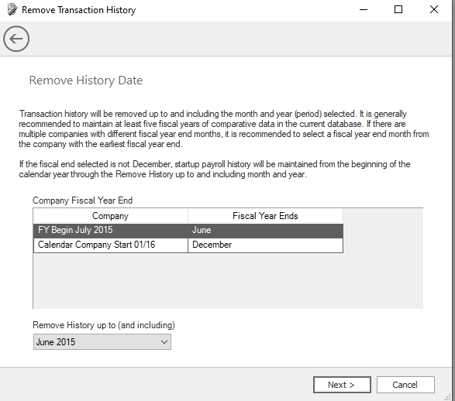Click the Remove Transaction History app icon
The width and height of the screenshot is (455, 401).
12,9
